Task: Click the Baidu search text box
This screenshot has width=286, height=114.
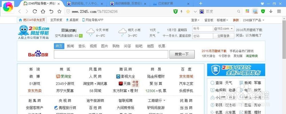Action: point(111,54)
